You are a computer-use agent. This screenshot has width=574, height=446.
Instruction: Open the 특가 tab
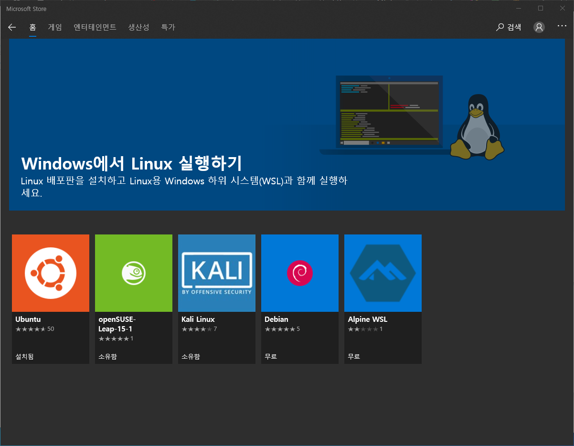(168, 27)
